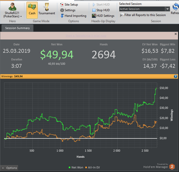Open the Settings gear option

[68, 10]
